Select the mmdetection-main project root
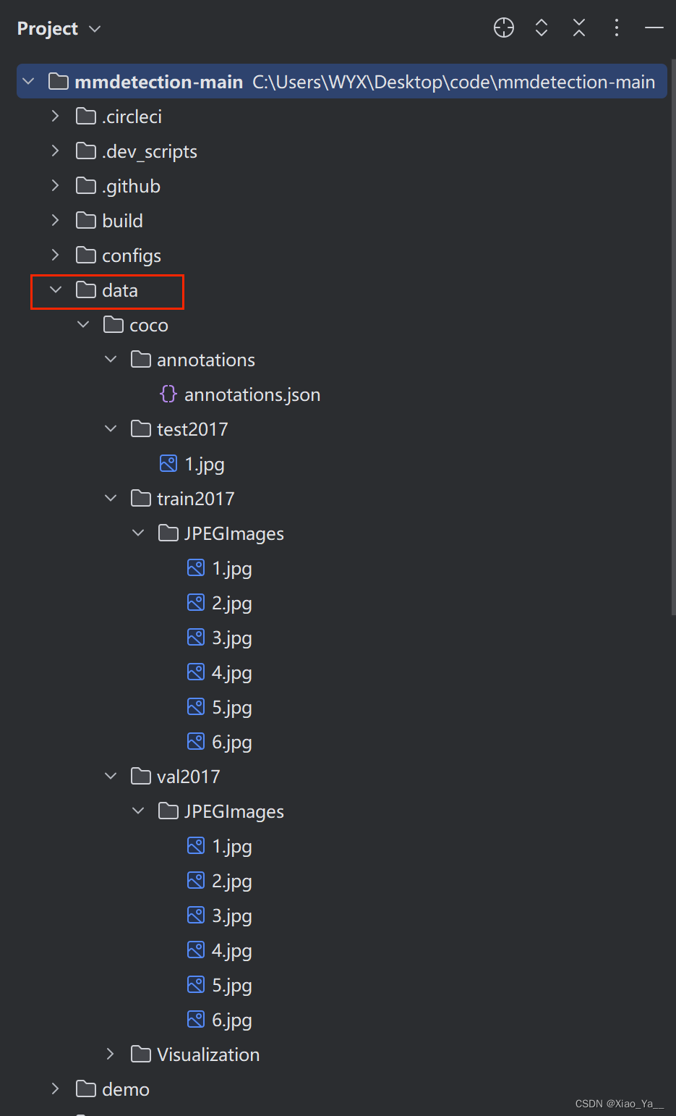Image resolution: width=676 pixels, height=1116 pixels. tap(158, 81)
